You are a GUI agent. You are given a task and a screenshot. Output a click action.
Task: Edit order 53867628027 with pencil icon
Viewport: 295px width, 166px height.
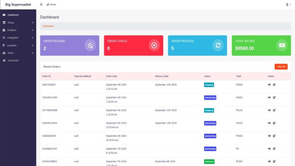tap(274, 85)
